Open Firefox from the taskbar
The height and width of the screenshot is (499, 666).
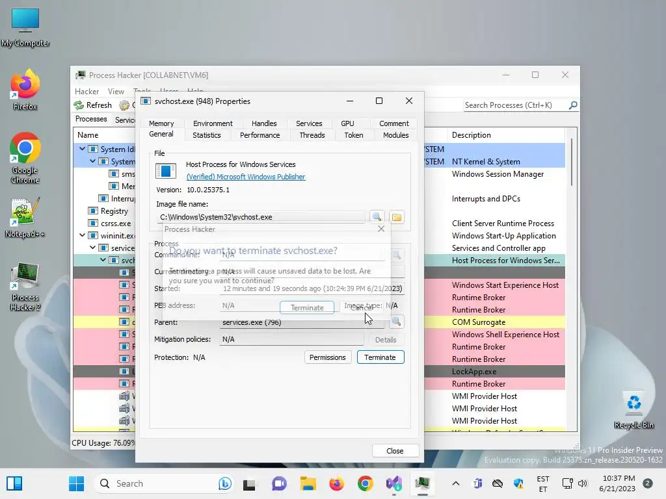(336, 483)
